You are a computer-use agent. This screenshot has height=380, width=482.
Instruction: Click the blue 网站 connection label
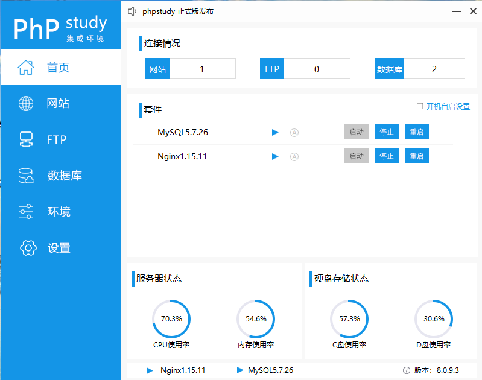(157, 69)
